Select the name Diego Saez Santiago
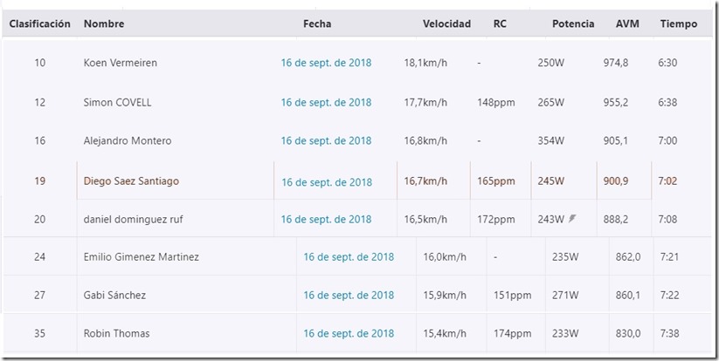Image resolution: width=719 pixels, height=361 pixels. (x=131, y=181)
